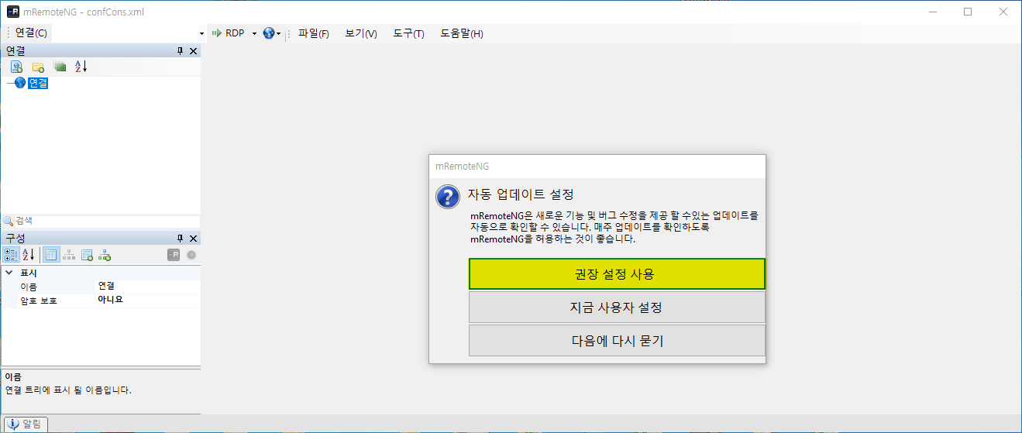Click 지금 사용자 설정 button

tap(617, 308)
